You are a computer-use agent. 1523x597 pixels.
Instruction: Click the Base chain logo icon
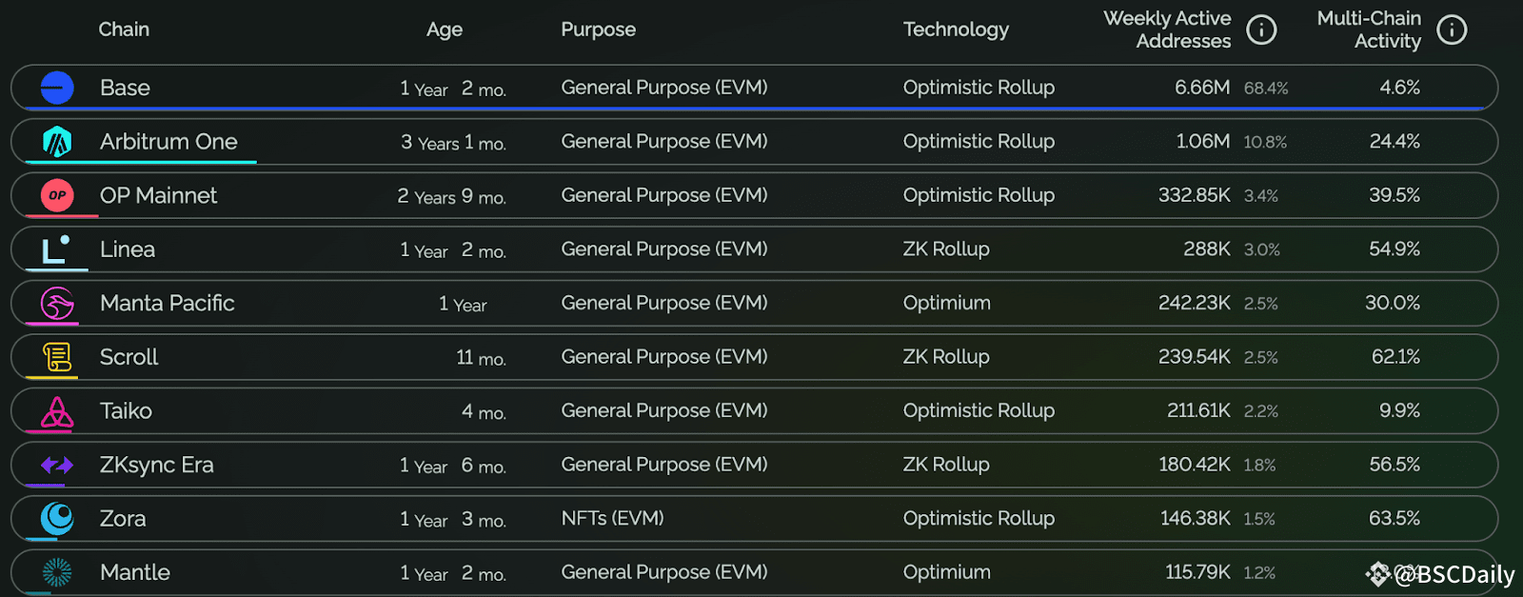coord(57,88)
